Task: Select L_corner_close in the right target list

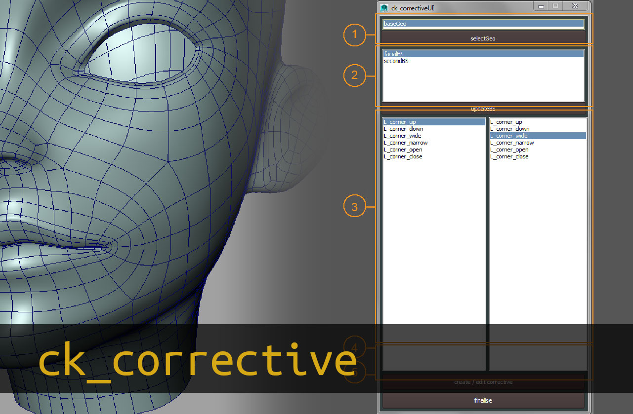Action: point(509,156)
